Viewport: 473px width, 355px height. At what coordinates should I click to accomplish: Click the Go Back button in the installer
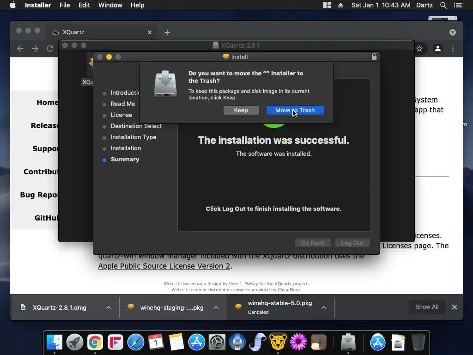313,243
